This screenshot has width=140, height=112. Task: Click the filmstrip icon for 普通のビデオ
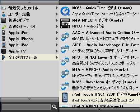[x=4, y=20]
